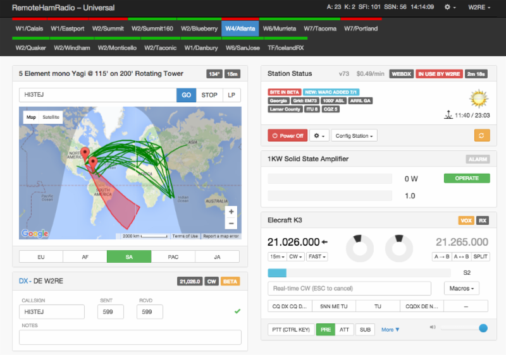The height and width of the screenshot is (355, 506).
Task: Expand the 15m band selector dropdown
Action: click(x=277, y=256)
